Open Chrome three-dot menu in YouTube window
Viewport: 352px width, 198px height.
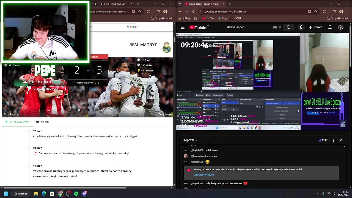347,12
